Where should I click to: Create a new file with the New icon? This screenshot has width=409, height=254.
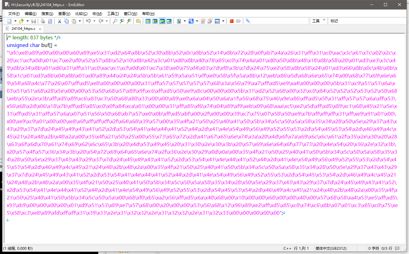[9, 21]
